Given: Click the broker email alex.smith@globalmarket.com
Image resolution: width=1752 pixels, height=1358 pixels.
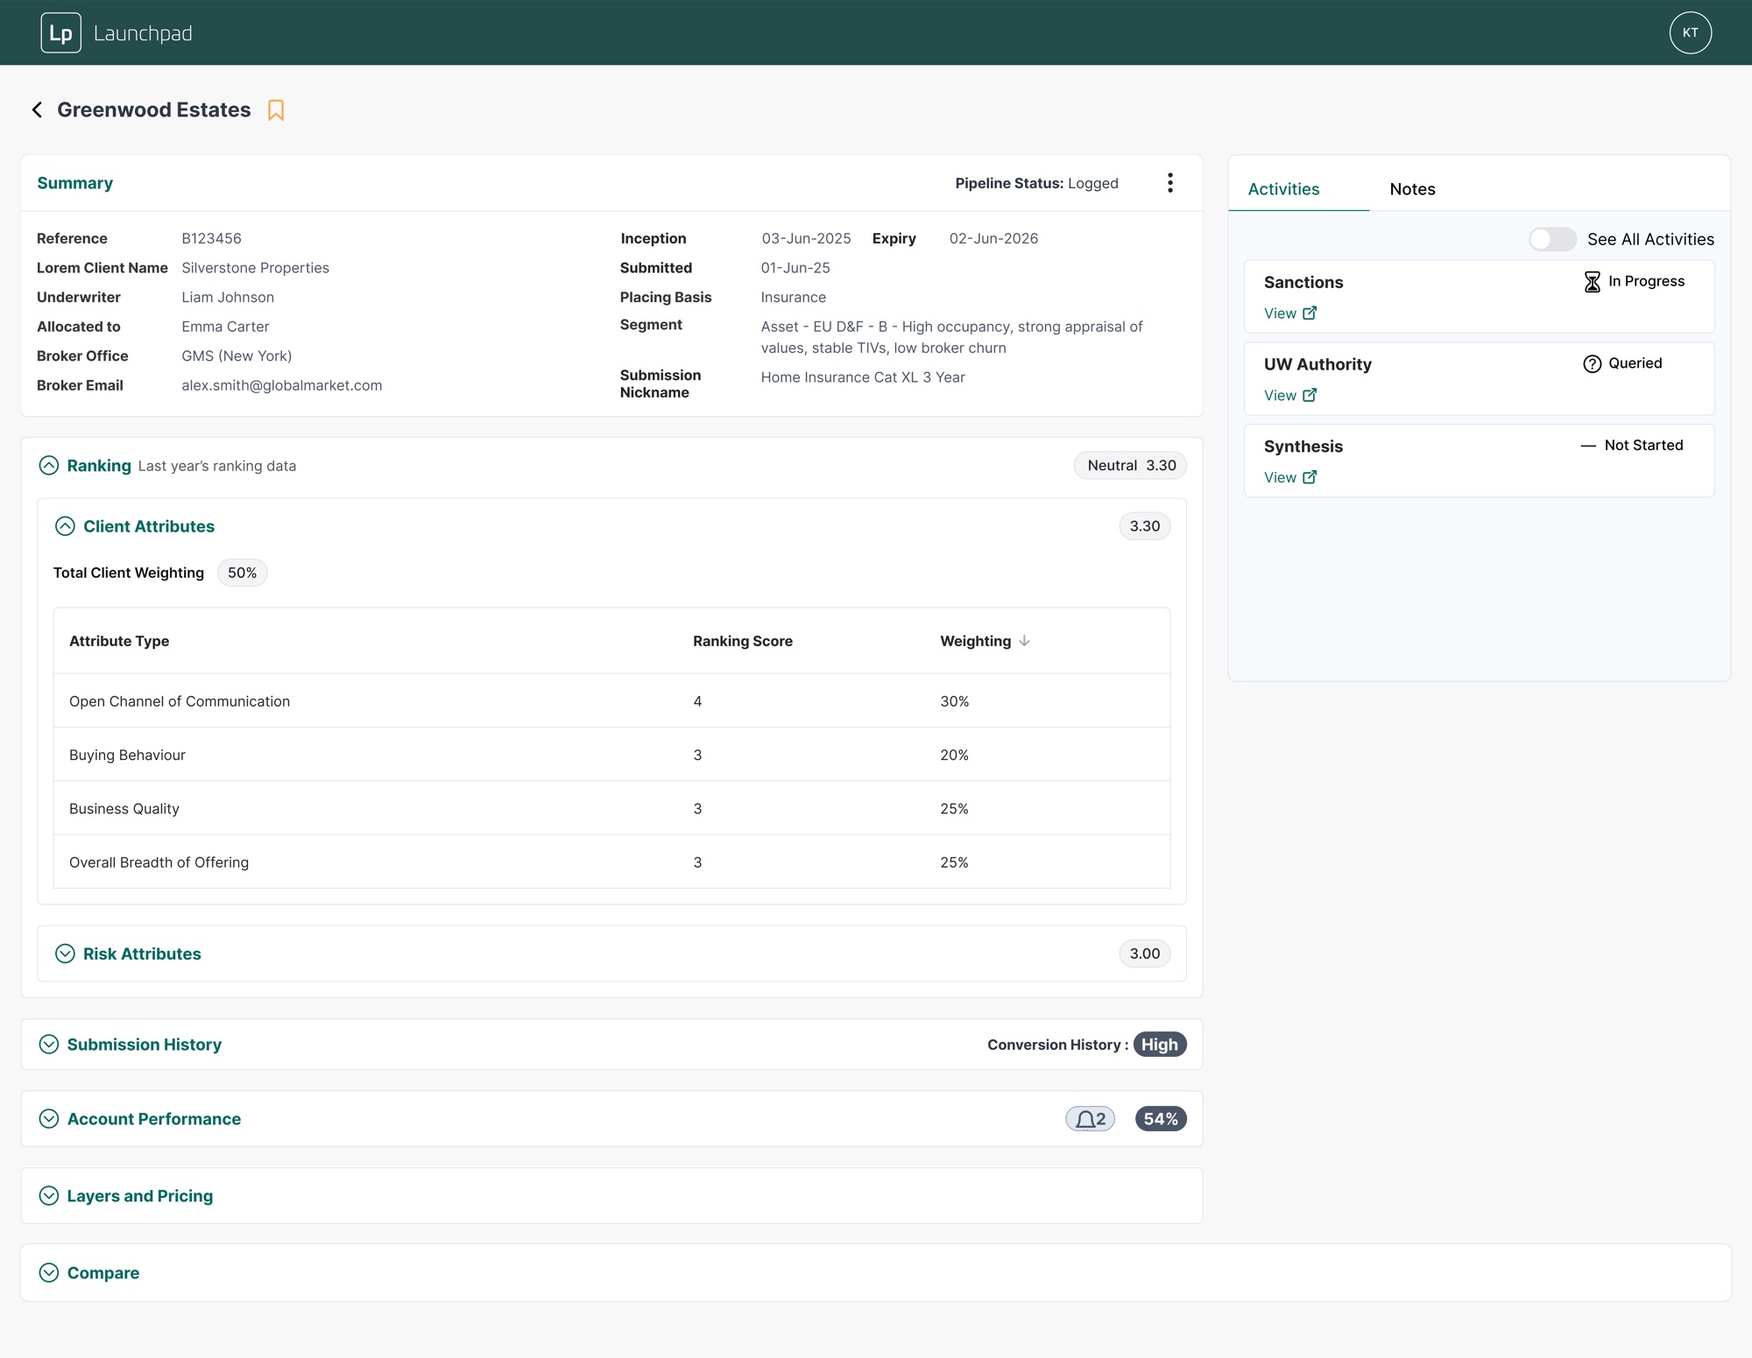Looking at the screenshot, I should point(282,385).
